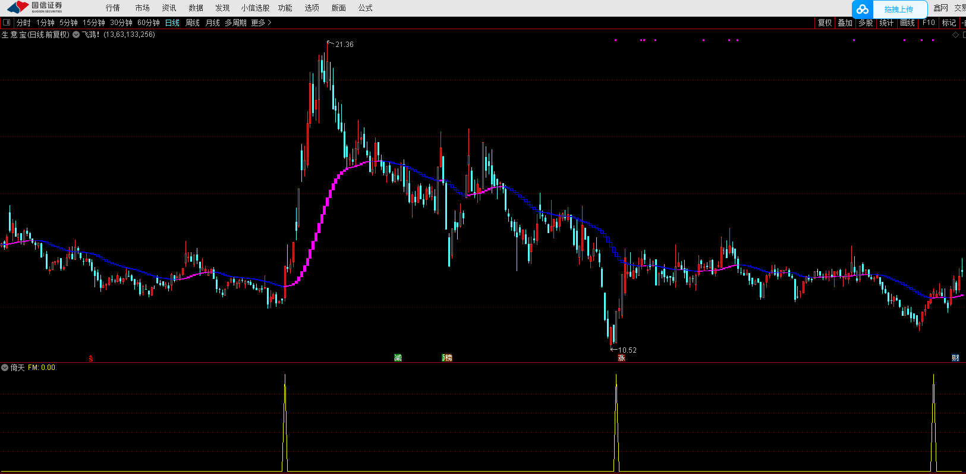Click the diamond icon at chart corner
966x474 pixels.
956,34
